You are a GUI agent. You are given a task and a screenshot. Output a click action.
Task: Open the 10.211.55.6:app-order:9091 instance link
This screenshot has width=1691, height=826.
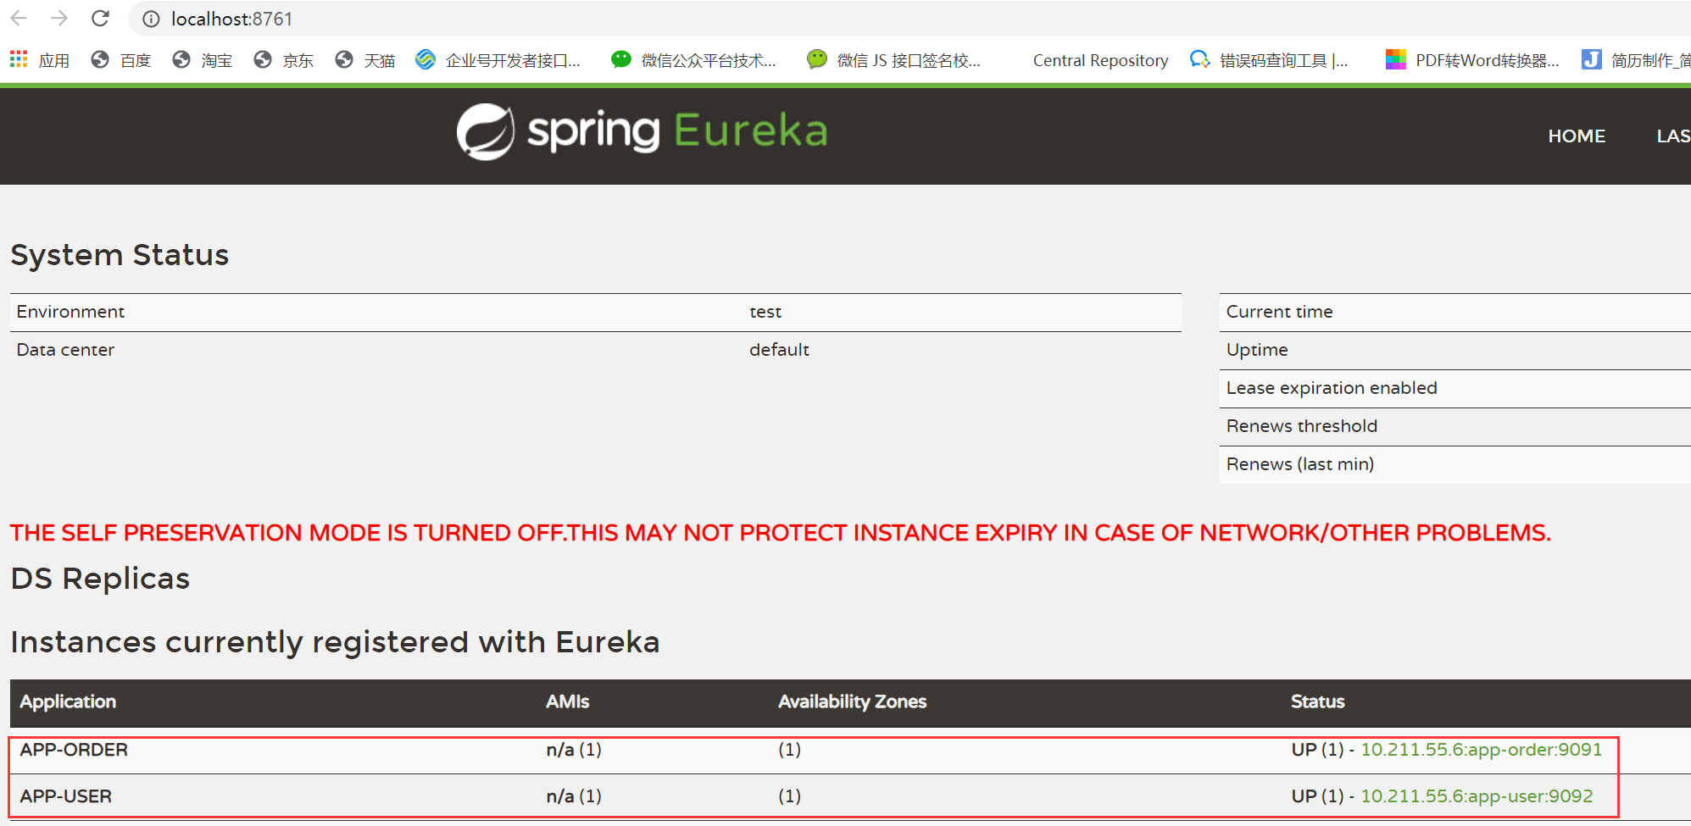coord(1481,750)
